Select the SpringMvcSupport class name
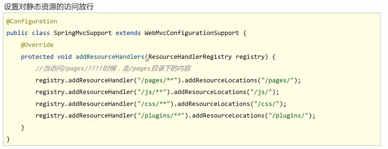Image resolution: width=388 pixels, height=149 pixels. (83, 33)
